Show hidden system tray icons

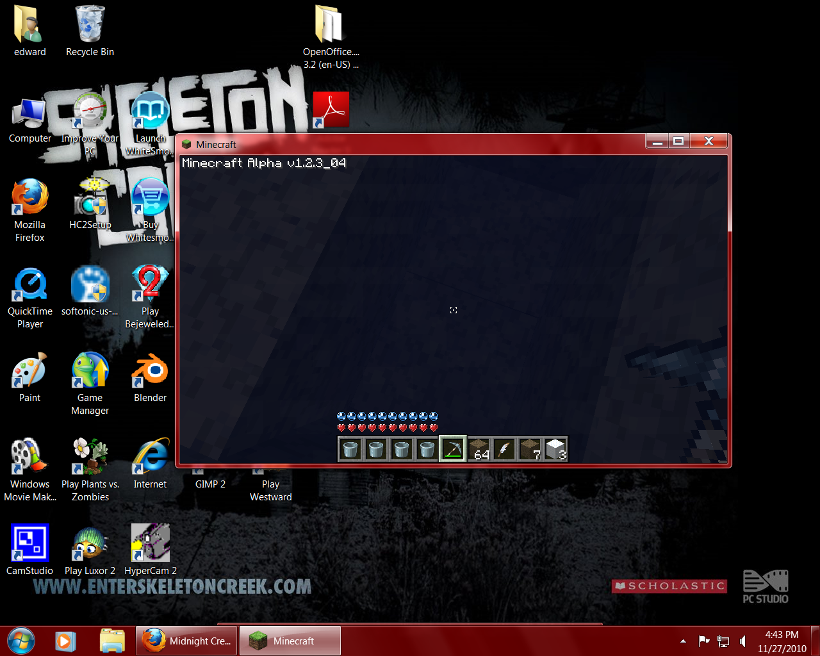[x=683, y=641]
